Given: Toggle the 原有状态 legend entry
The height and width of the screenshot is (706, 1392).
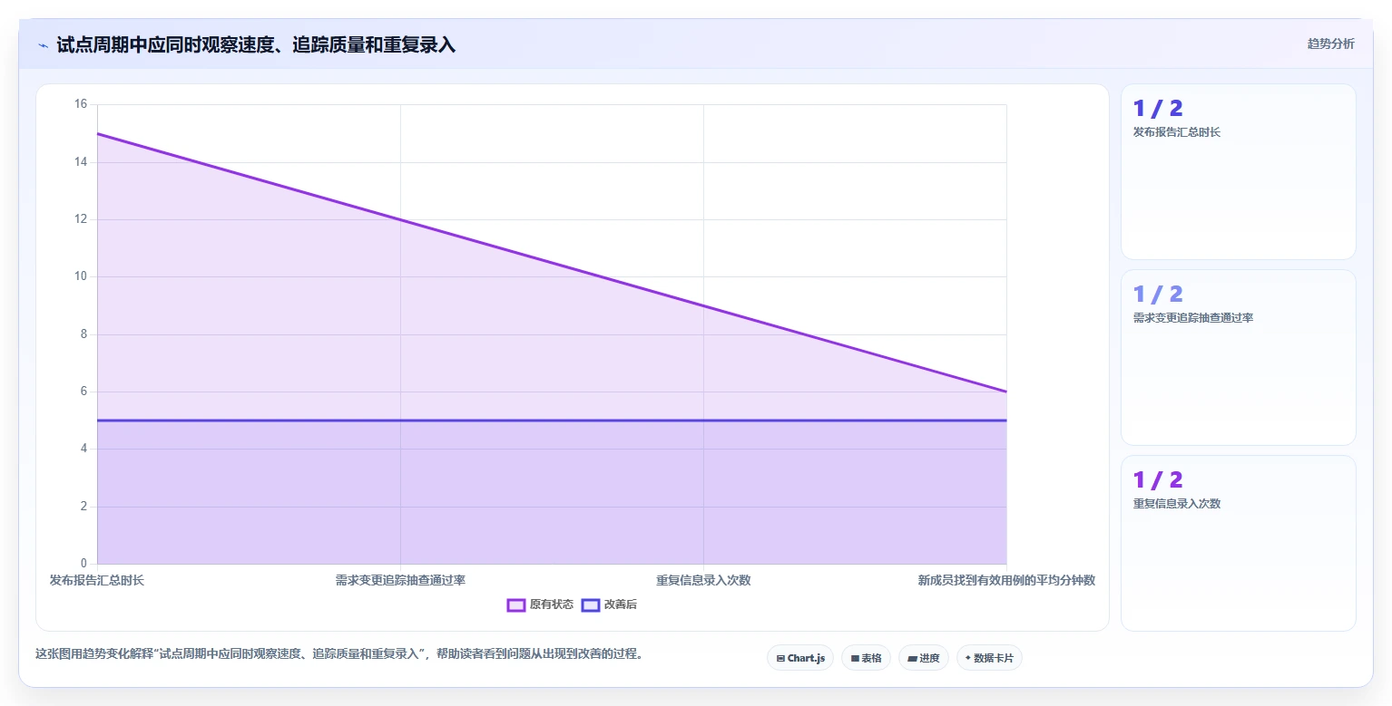Looking at the screenshot, I should point(540,604).
